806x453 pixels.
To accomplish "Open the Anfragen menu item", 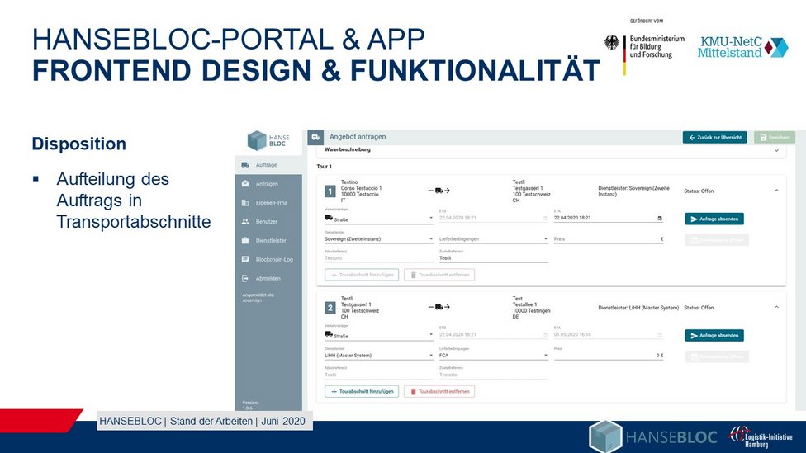I will coord(268,184).
